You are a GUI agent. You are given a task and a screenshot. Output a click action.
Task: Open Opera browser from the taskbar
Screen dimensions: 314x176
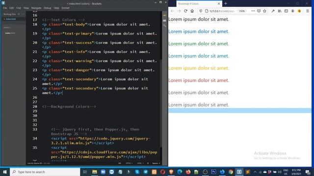pos(162,172)
